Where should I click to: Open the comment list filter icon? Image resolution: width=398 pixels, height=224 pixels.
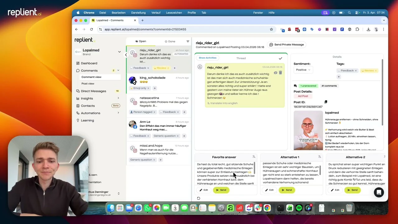(x=187, y=41)
